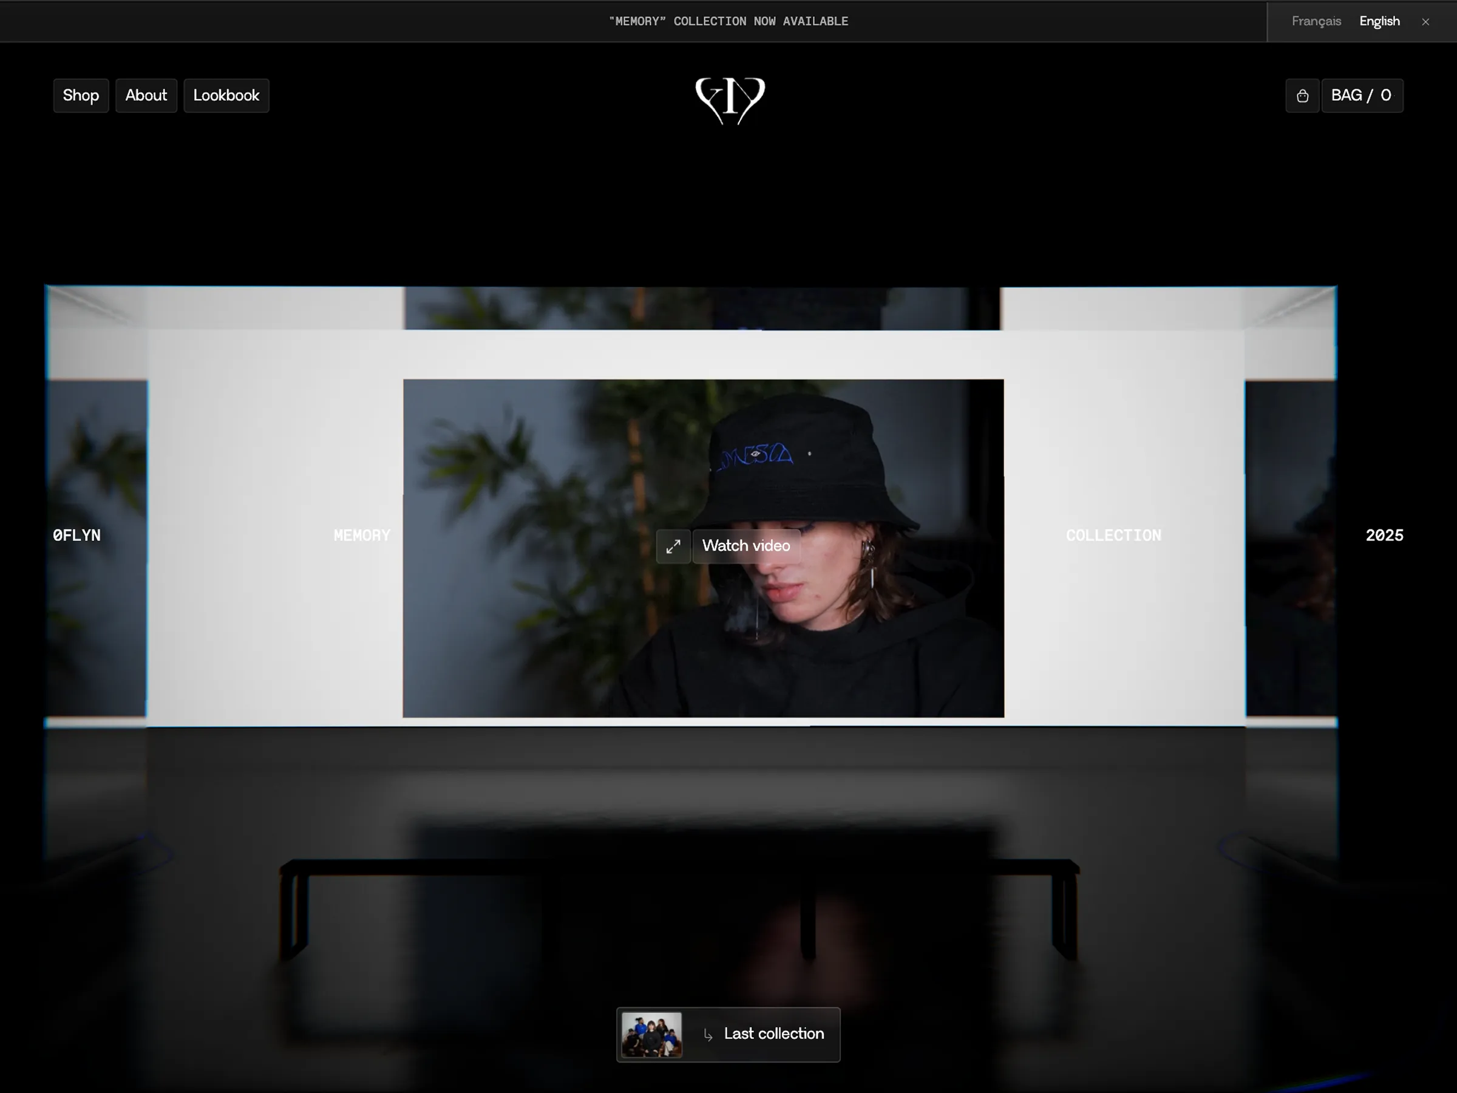Click the heart-shaped brand logo
Screen dimensions: 1457x1093
(x=729, y=100)
